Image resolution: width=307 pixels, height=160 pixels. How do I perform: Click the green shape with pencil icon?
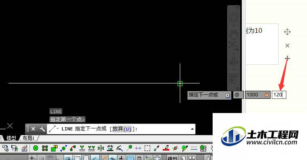tap(185, 148)
